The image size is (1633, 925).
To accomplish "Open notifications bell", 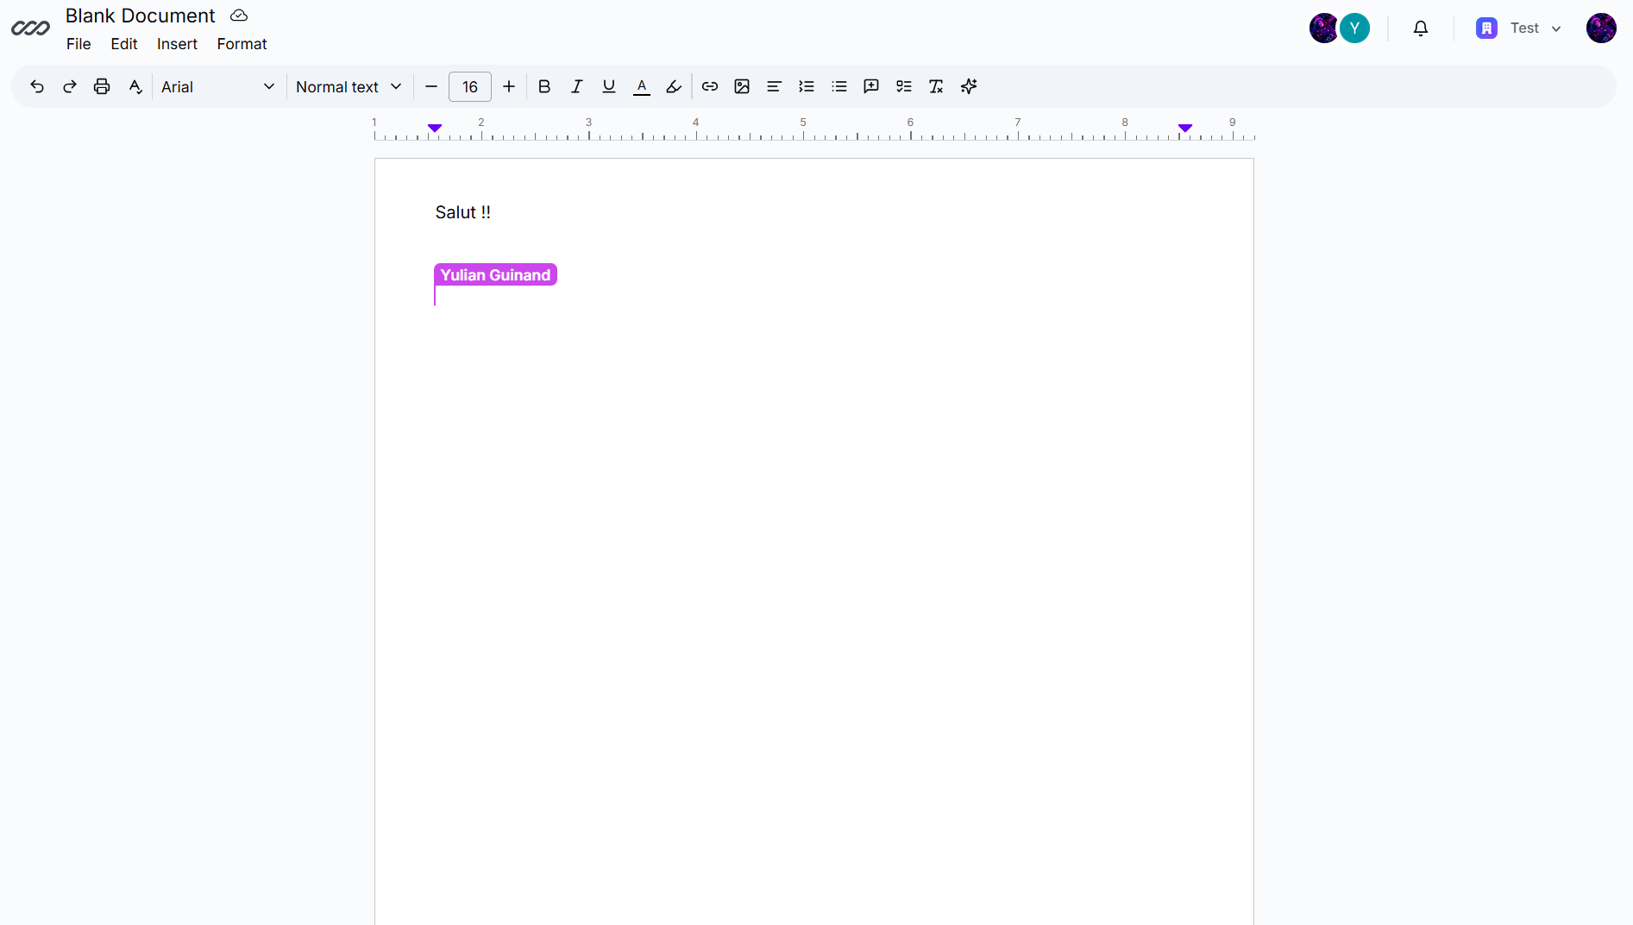I will point(1421,28).
